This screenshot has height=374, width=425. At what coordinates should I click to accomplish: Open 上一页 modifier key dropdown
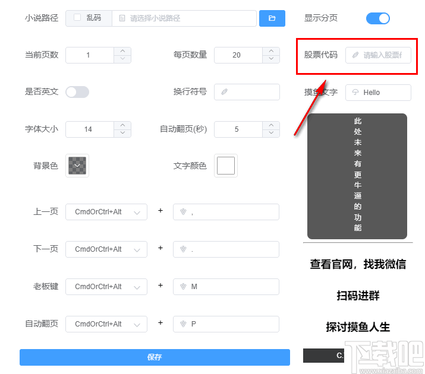pos(106,212)
